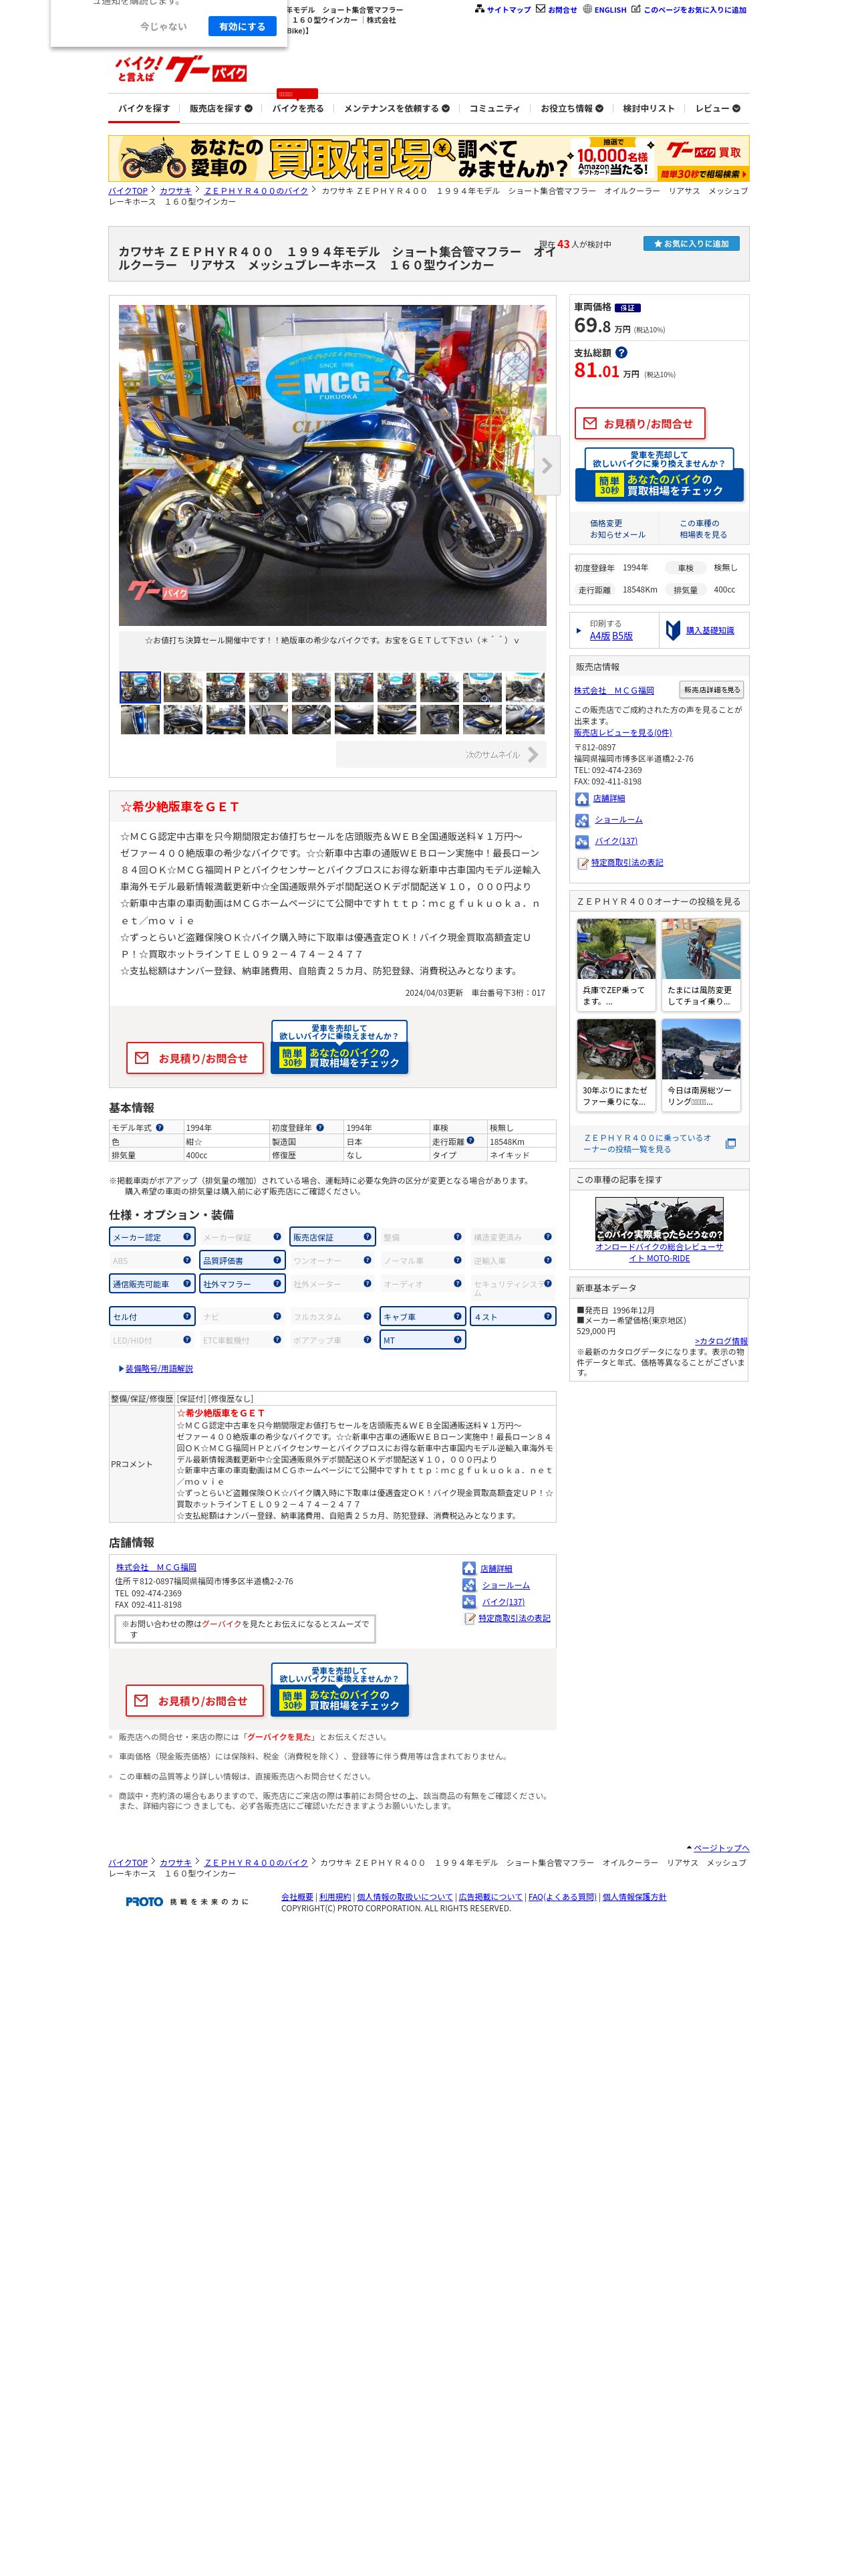Click the Goo Bike logo in header
Viewport: 858px width, 2576px height.
tap(181, 69)
